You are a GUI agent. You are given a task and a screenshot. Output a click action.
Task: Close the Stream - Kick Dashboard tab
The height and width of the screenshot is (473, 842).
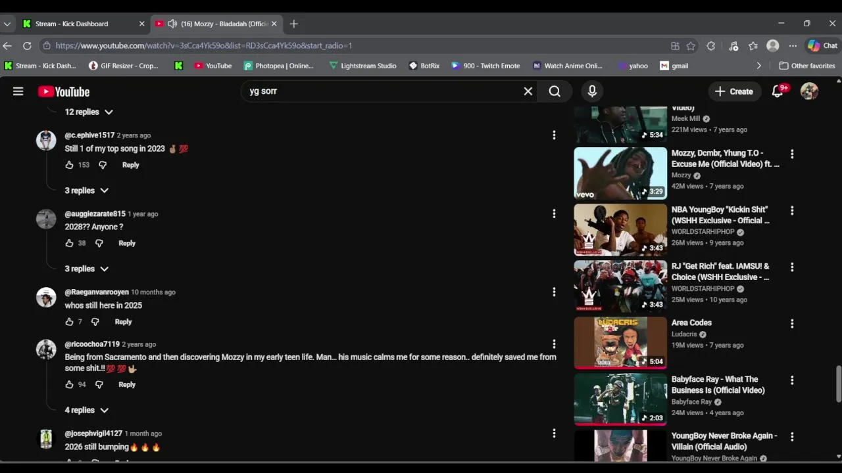tap(141, 24)
